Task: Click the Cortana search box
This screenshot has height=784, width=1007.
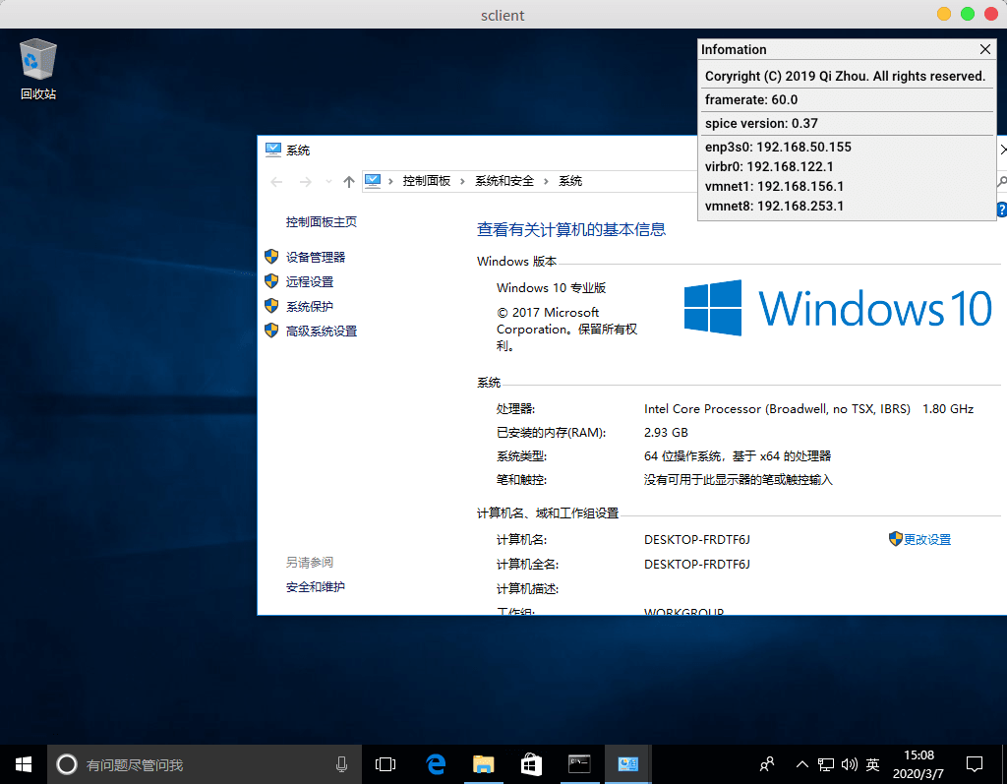Action: 197,764
